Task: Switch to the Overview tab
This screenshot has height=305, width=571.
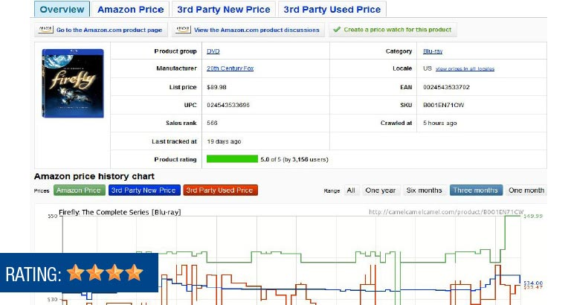Action: coord(62,10)
